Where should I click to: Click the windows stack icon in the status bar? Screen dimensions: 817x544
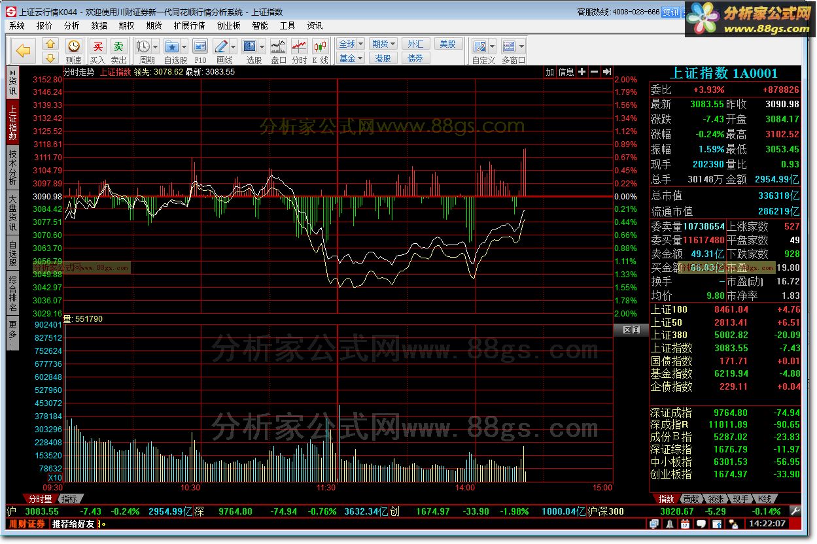(654, 524)
